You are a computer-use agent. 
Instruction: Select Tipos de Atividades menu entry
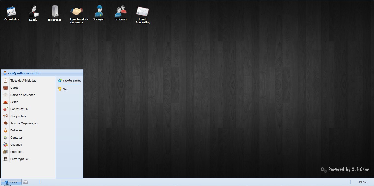click(28, 81)
